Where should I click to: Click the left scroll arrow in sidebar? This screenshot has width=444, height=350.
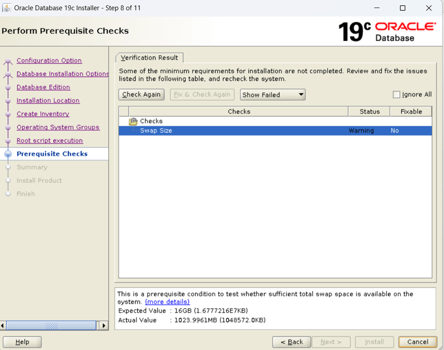4,325
